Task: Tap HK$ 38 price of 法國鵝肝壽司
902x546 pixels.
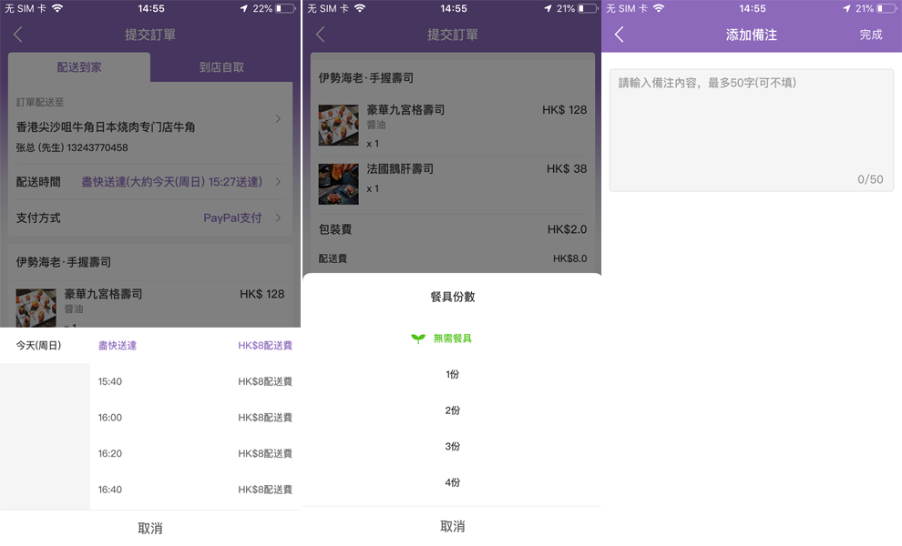Action: click(x=567, y=169)
